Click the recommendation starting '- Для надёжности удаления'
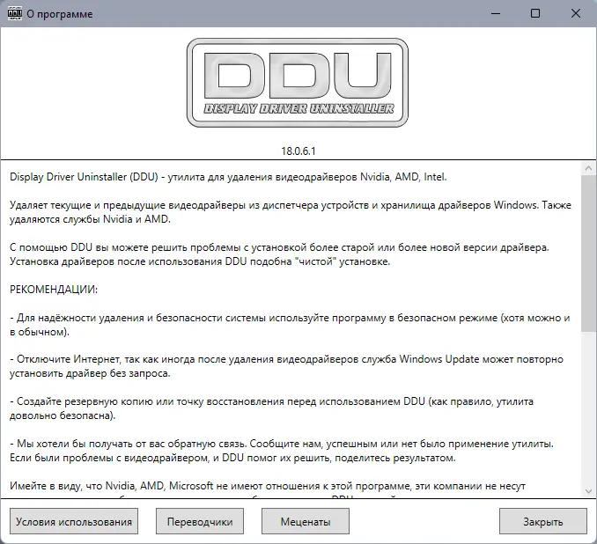597x544 pixels. (290, 325)
